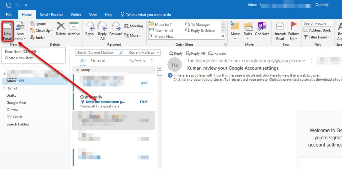Screen dimensions: 342x169
Task: Open the Grammarly message
Action: [114, 101]
